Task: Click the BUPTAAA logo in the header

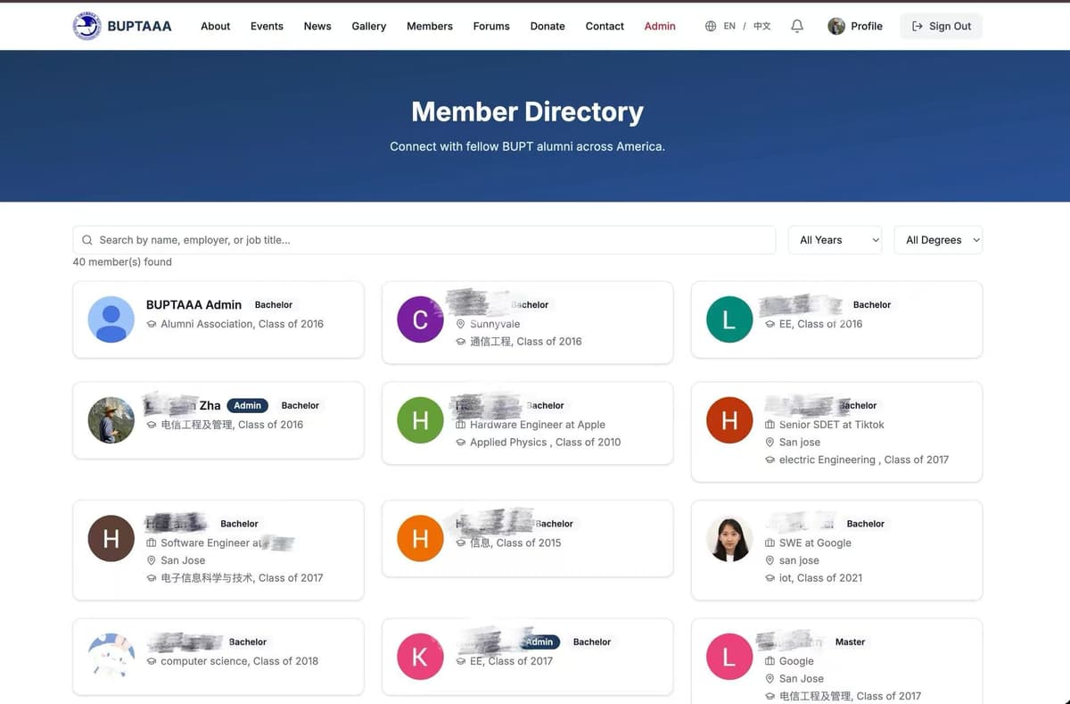Action: pos(87,26)
